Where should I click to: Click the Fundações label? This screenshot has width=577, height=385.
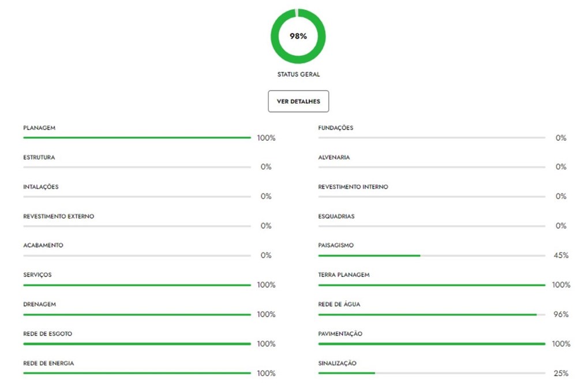[336, 128]
